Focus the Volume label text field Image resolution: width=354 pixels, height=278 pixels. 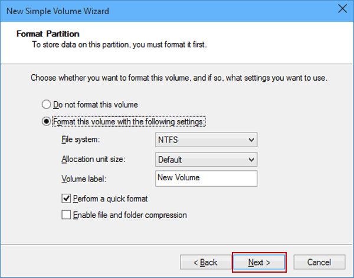pyautogui.click(x=206, y=178)
